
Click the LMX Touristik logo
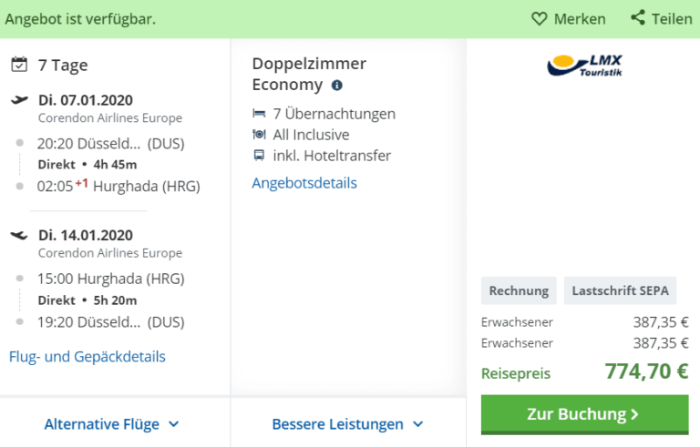point(584,66)
